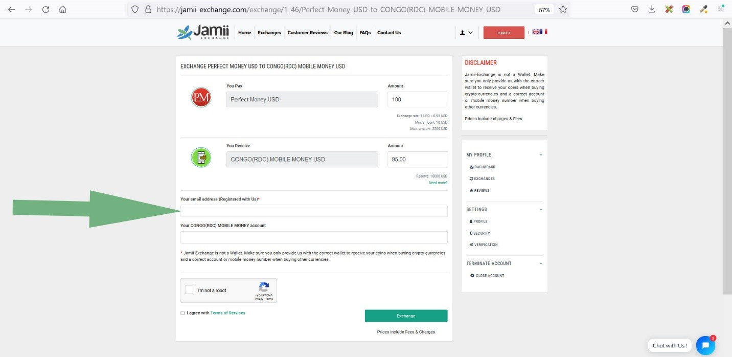Image resolution: width=732 pixels, height=357 pixels.
Task: Open the Pocket save icon
Action: (634, 9)
